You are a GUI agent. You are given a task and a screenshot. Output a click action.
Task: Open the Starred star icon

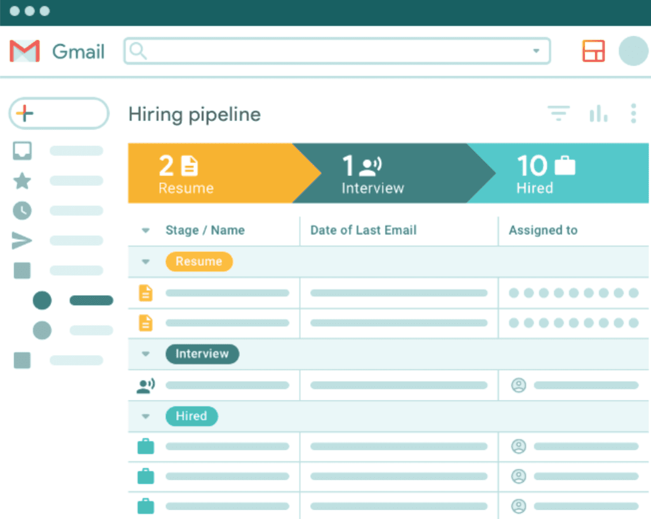pos(22,181)
